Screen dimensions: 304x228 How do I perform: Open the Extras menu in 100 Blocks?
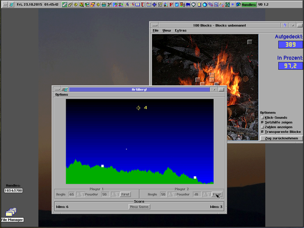(180, 30)
